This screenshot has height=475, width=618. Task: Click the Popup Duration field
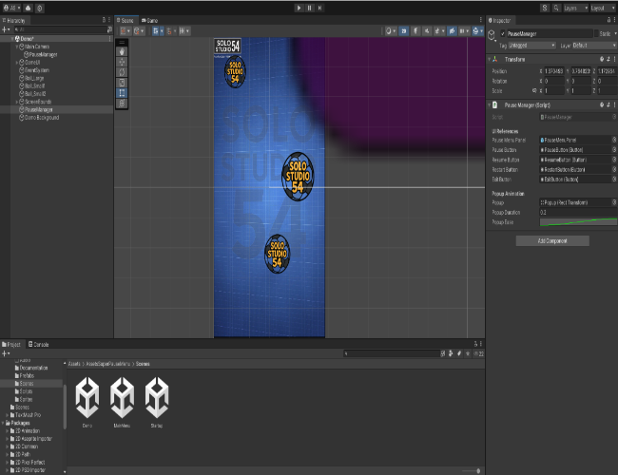click(x=577, y=212)
